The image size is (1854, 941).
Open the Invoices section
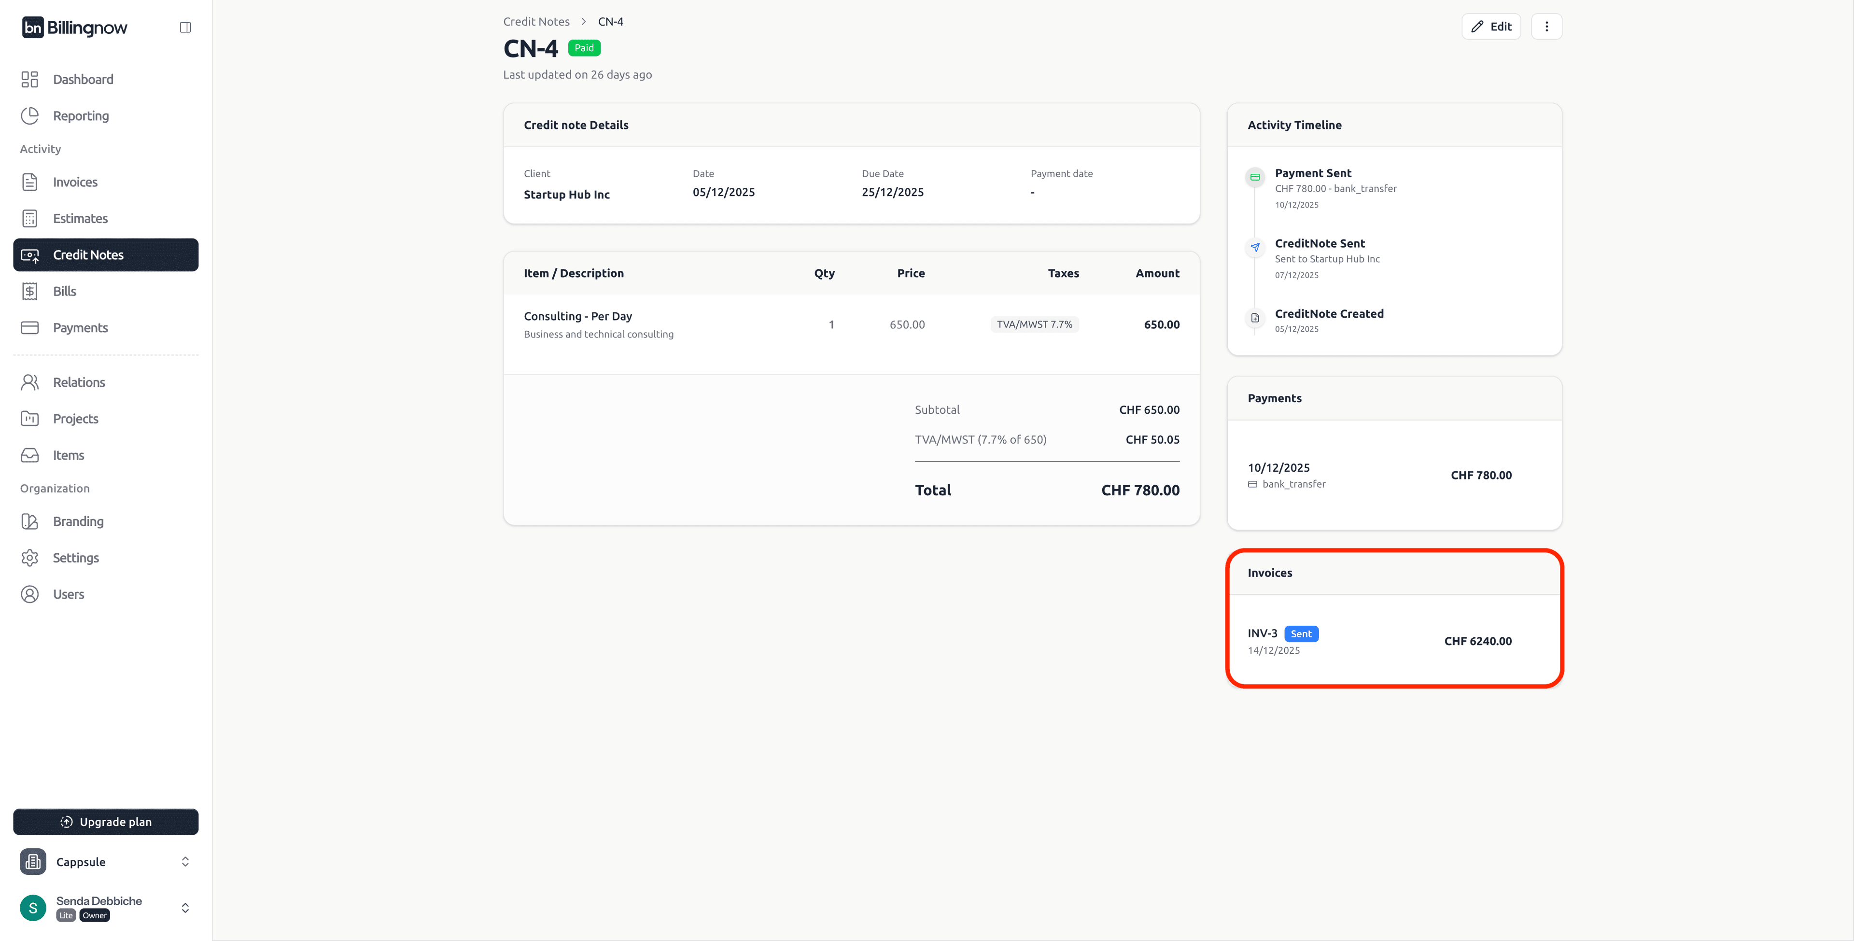(x=76, y=182)
